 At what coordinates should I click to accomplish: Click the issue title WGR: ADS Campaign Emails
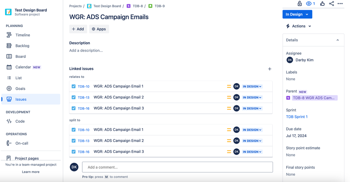tap(109, 17)
